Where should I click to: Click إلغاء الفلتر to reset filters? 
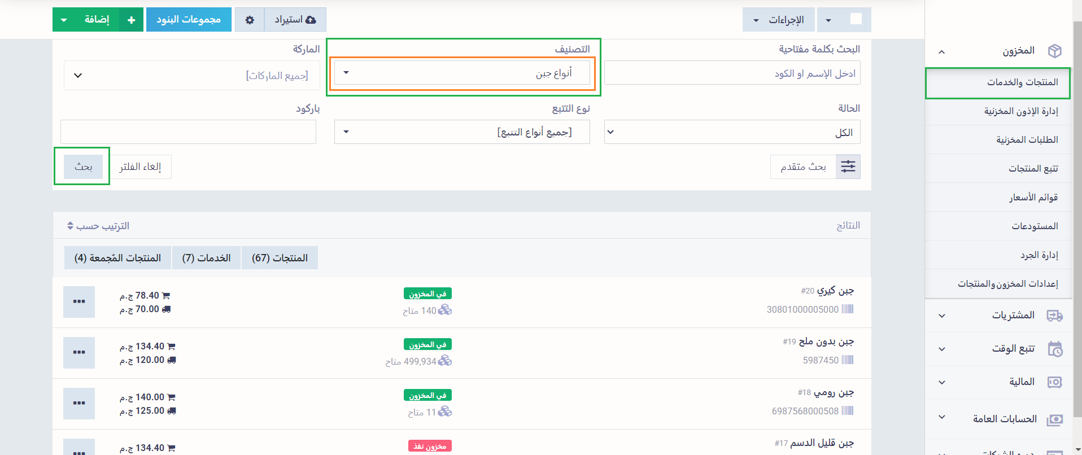[140, 167]
